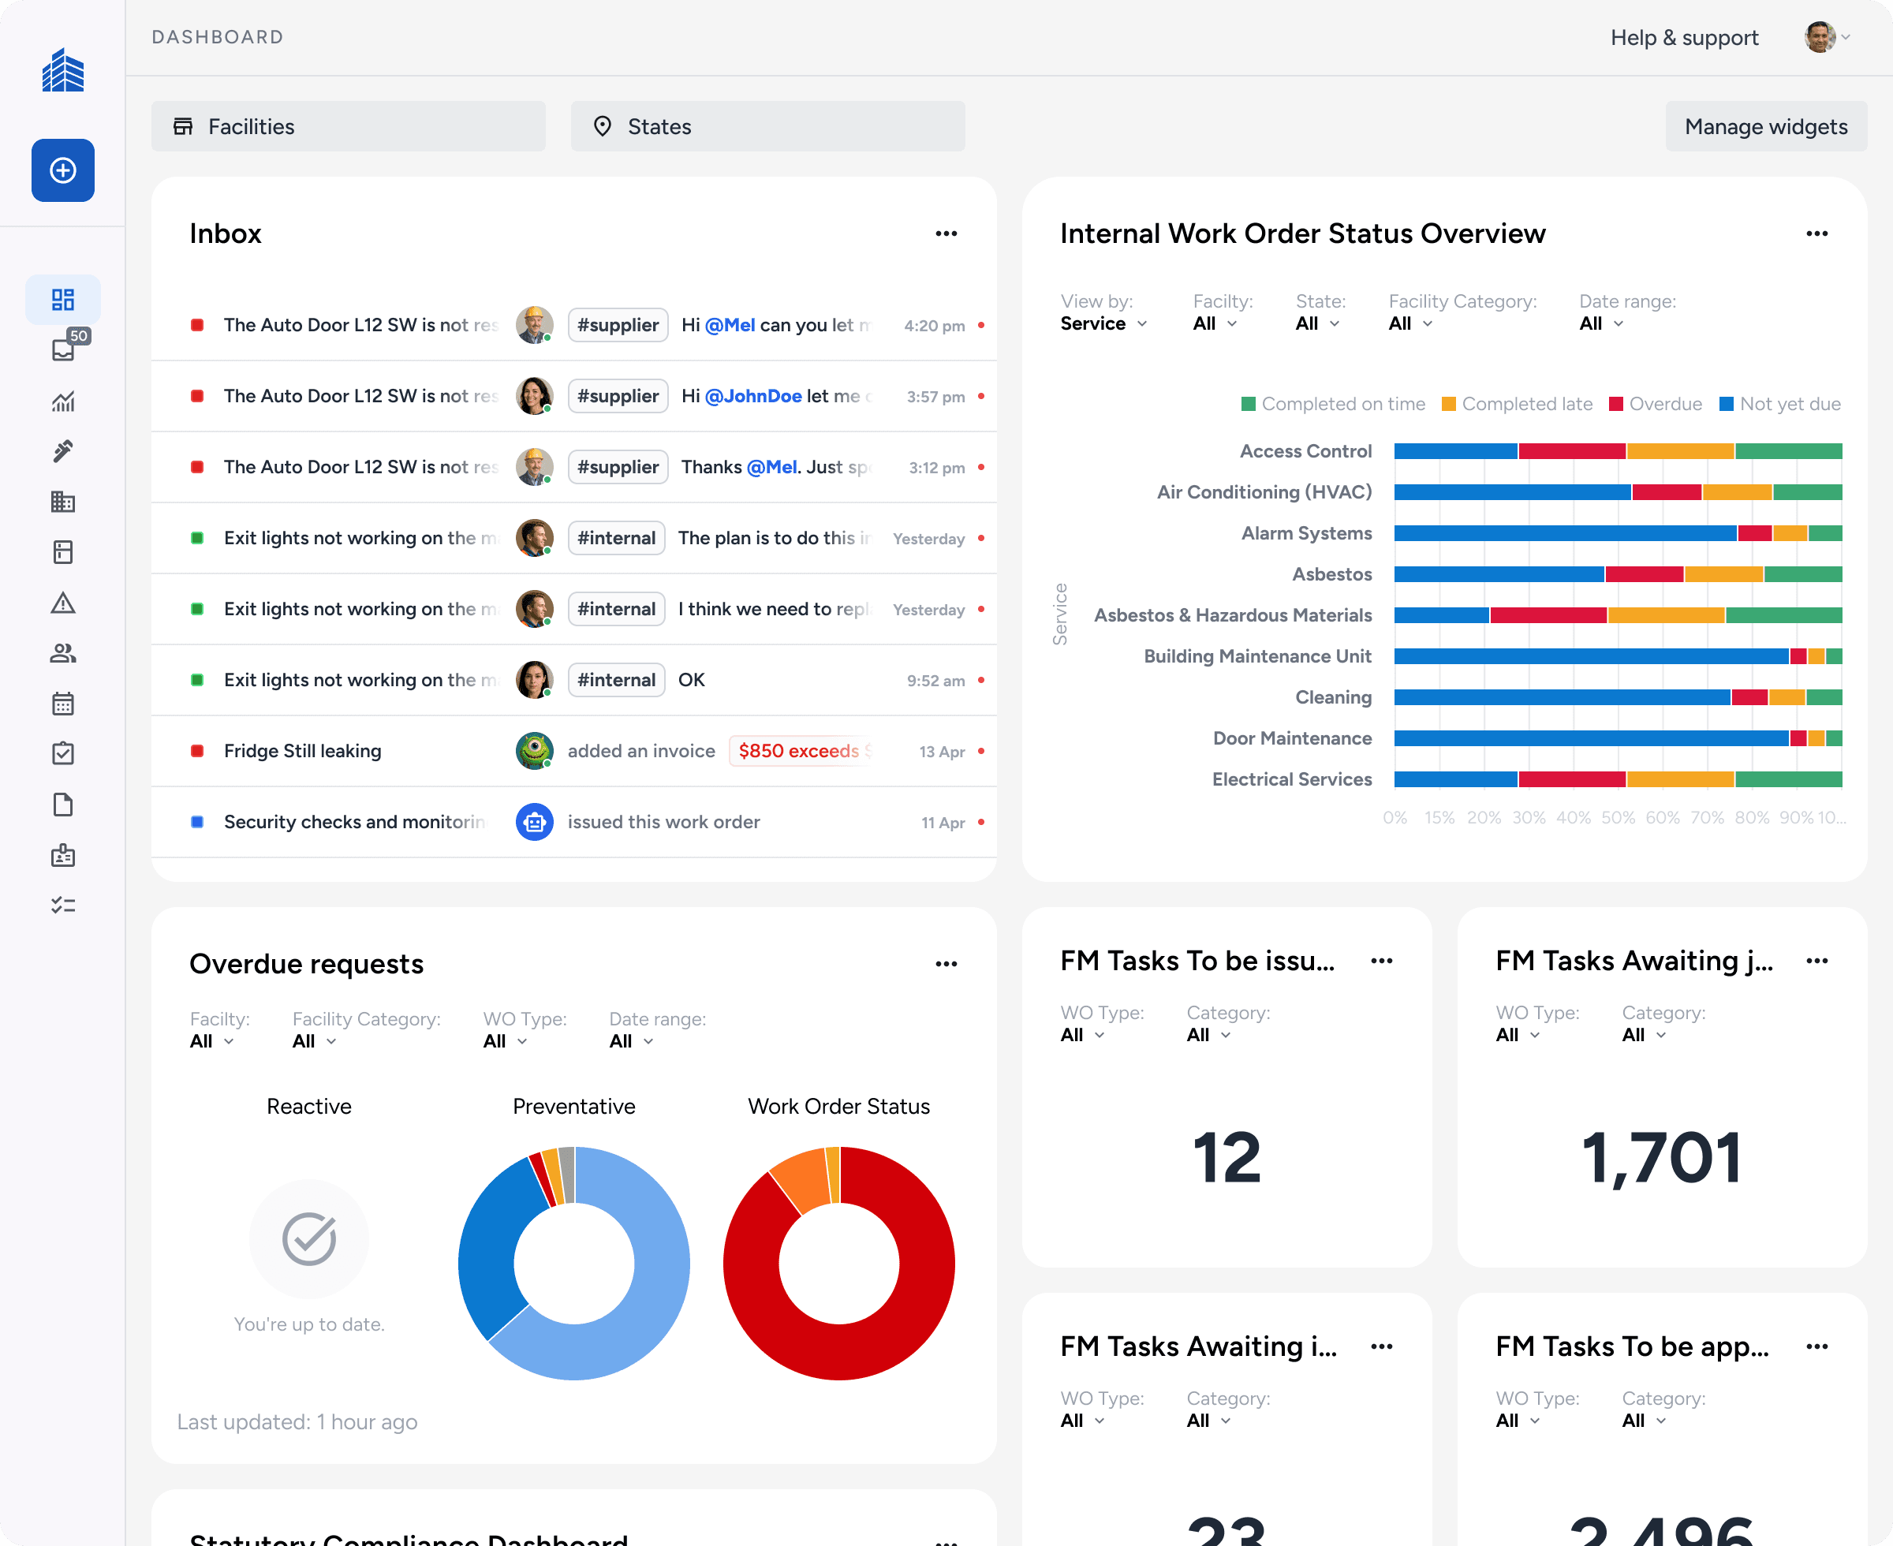Toggle the Overdue legend series
1893x1546 pixels.
(1656, 405)
